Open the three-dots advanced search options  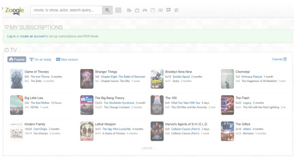[118, 10]
